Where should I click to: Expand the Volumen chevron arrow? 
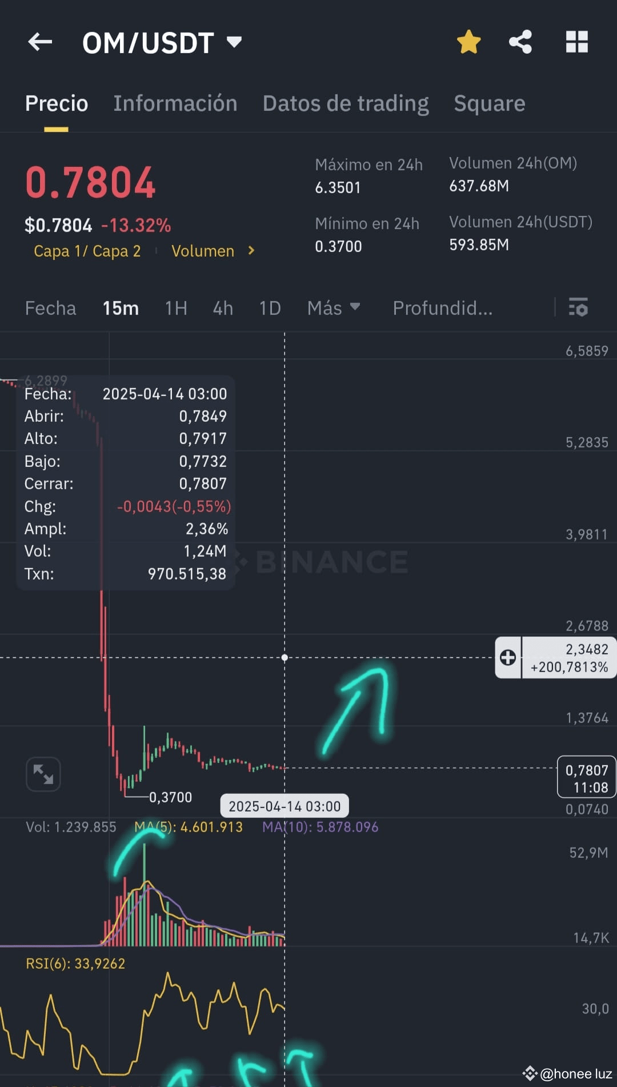click(251, 250)
